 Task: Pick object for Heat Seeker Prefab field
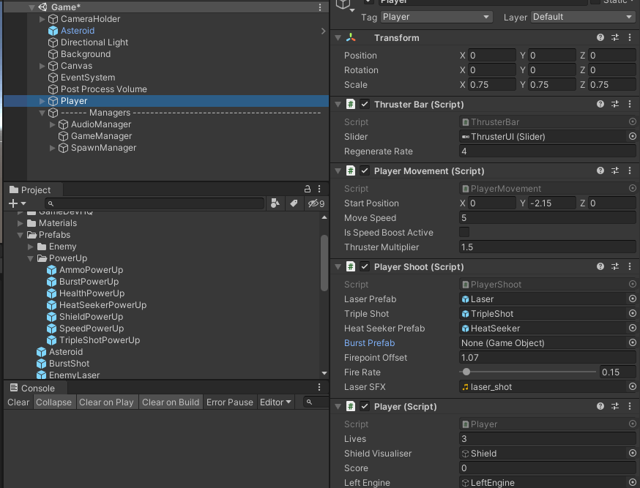pyautogui.click(x=632, y=329)
